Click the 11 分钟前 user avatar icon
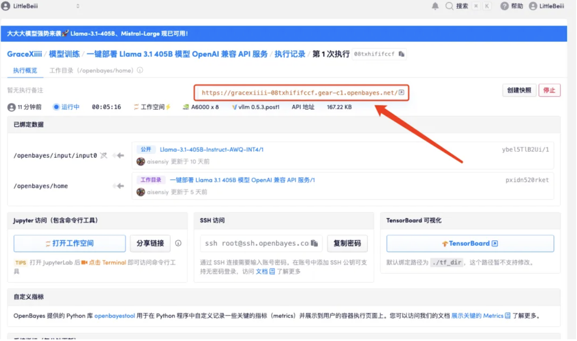This screenshot has width=577, height=341. [12, 107]
